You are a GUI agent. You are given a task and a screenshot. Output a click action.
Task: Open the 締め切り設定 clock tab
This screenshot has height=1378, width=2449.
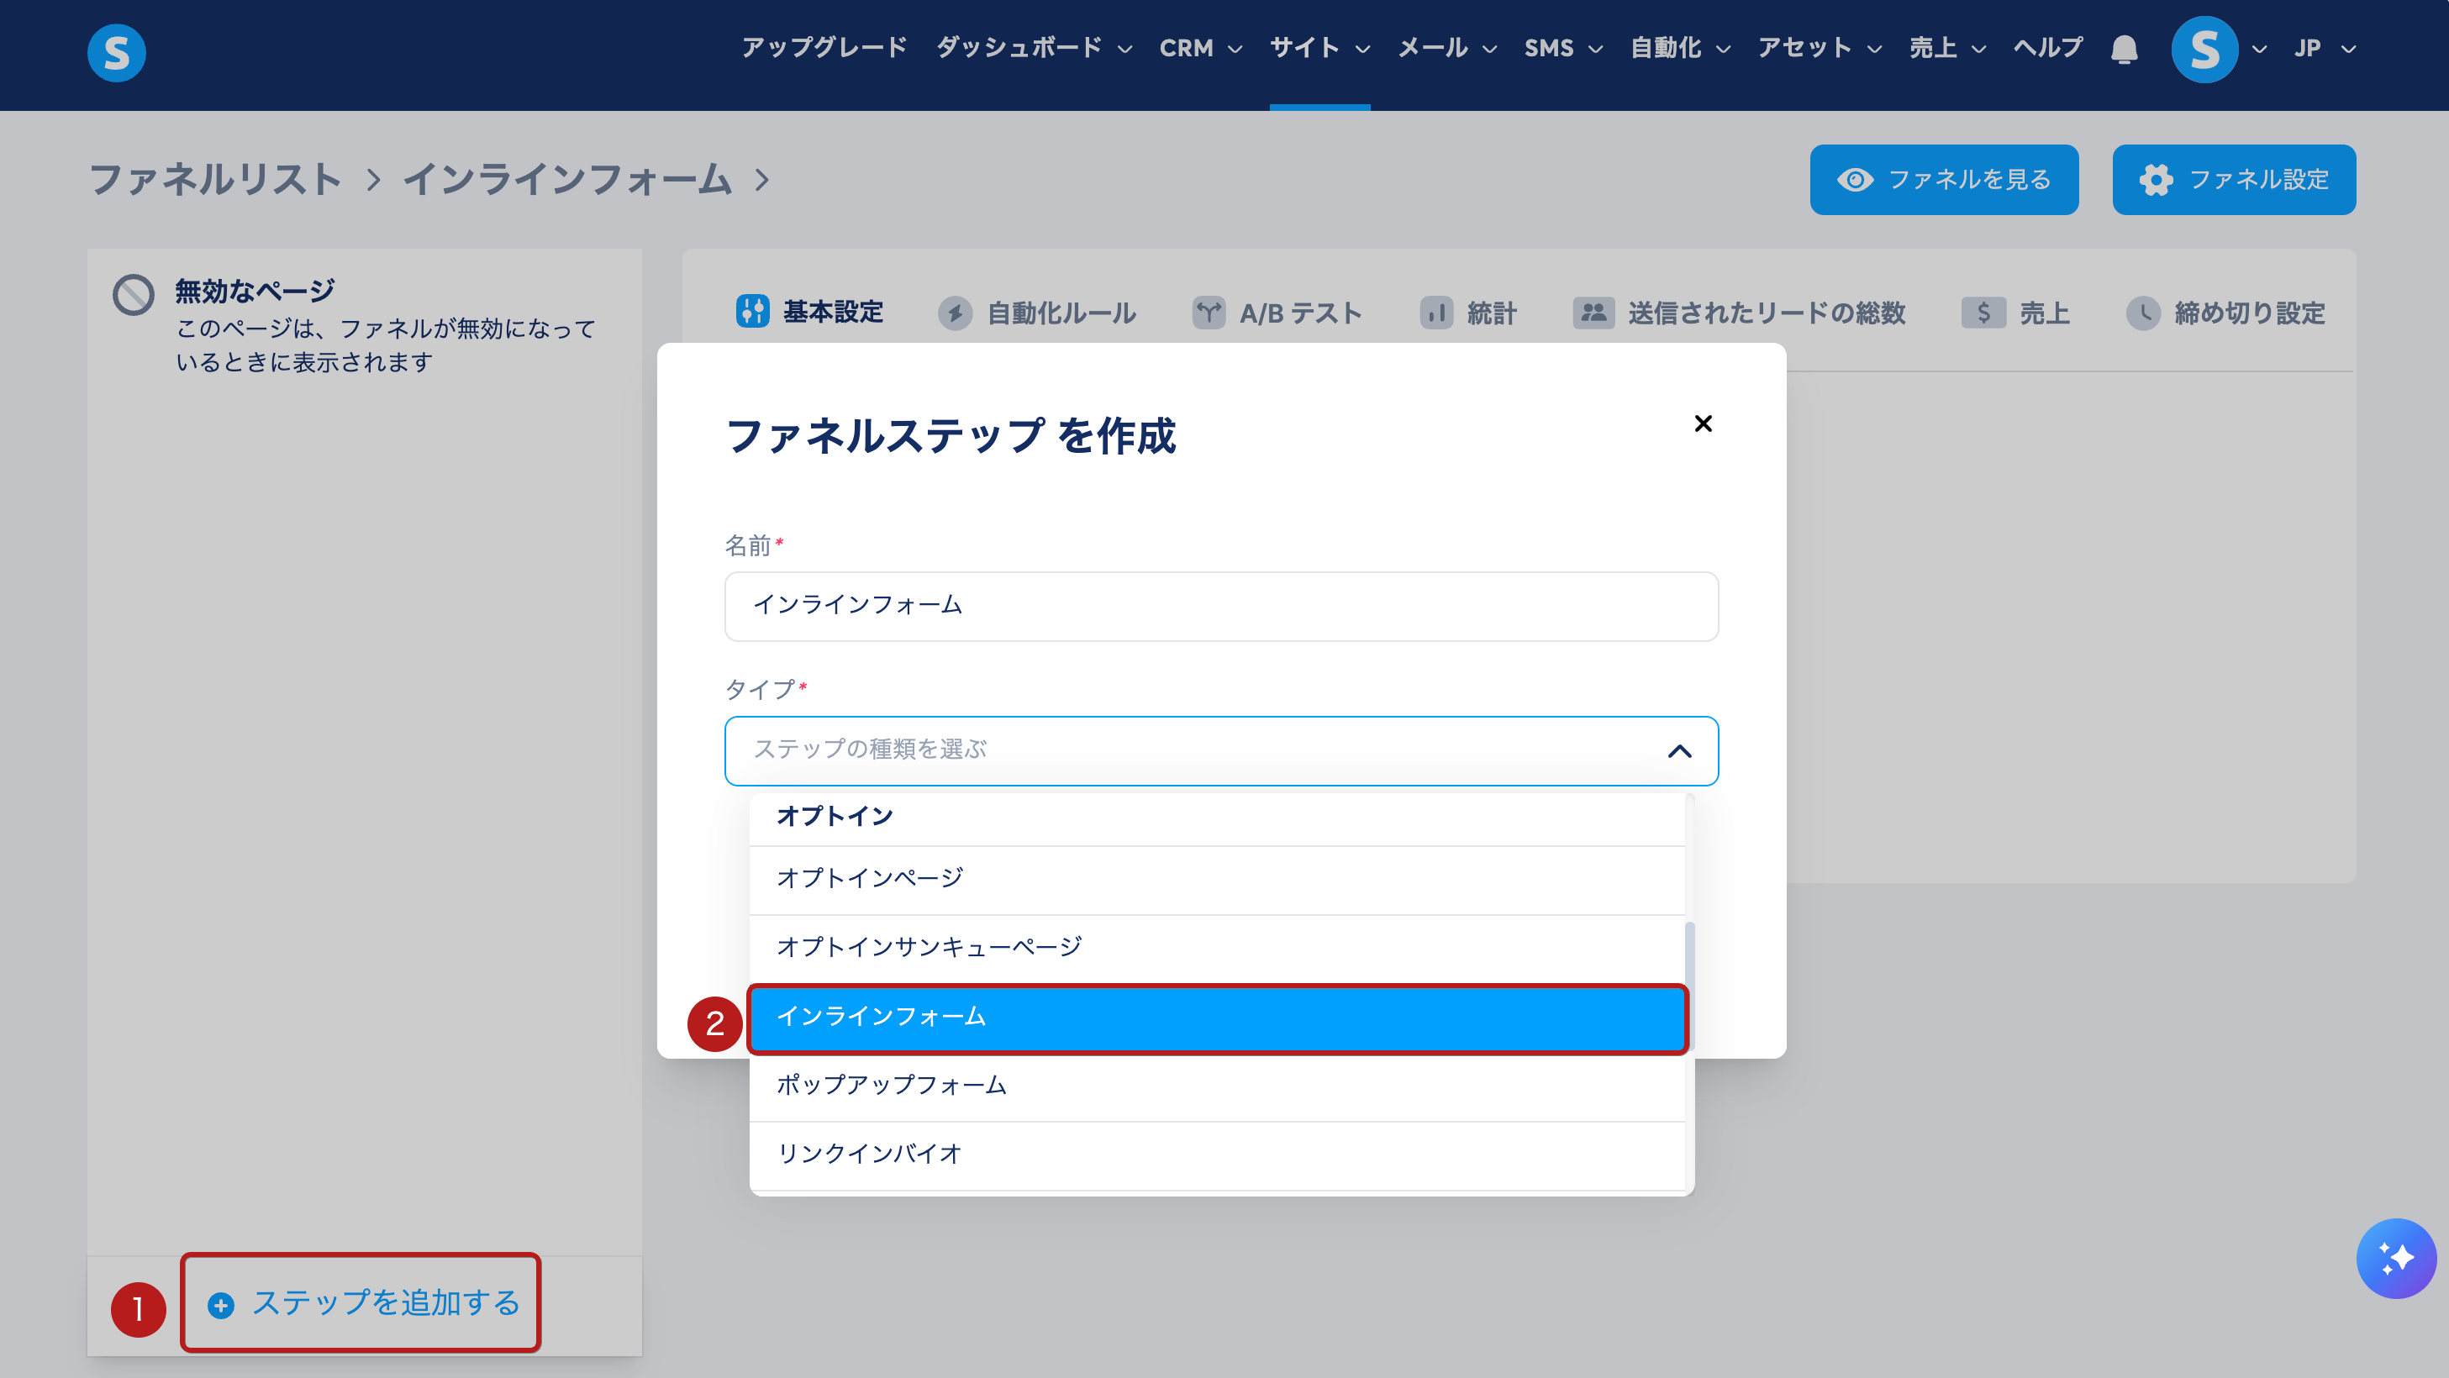pos(2225,313)
